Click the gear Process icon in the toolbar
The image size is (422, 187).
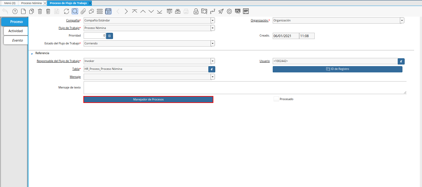(229, 12)
